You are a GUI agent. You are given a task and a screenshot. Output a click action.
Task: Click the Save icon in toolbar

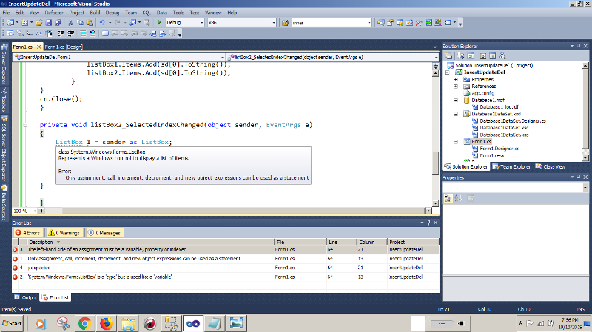(x=49, y=23)
